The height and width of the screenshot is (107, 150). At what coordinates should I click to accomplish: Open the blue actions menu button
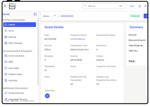tap(146, 16)
